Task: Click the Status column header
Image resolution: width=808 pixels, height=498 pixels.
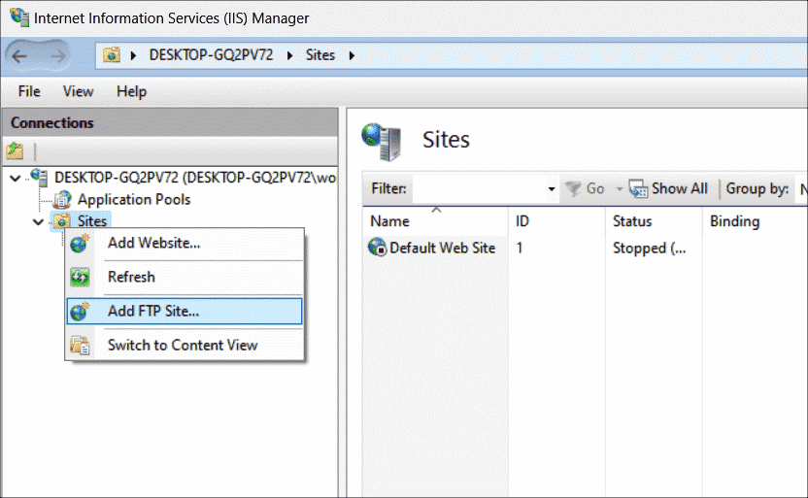Action: (654, 221)
